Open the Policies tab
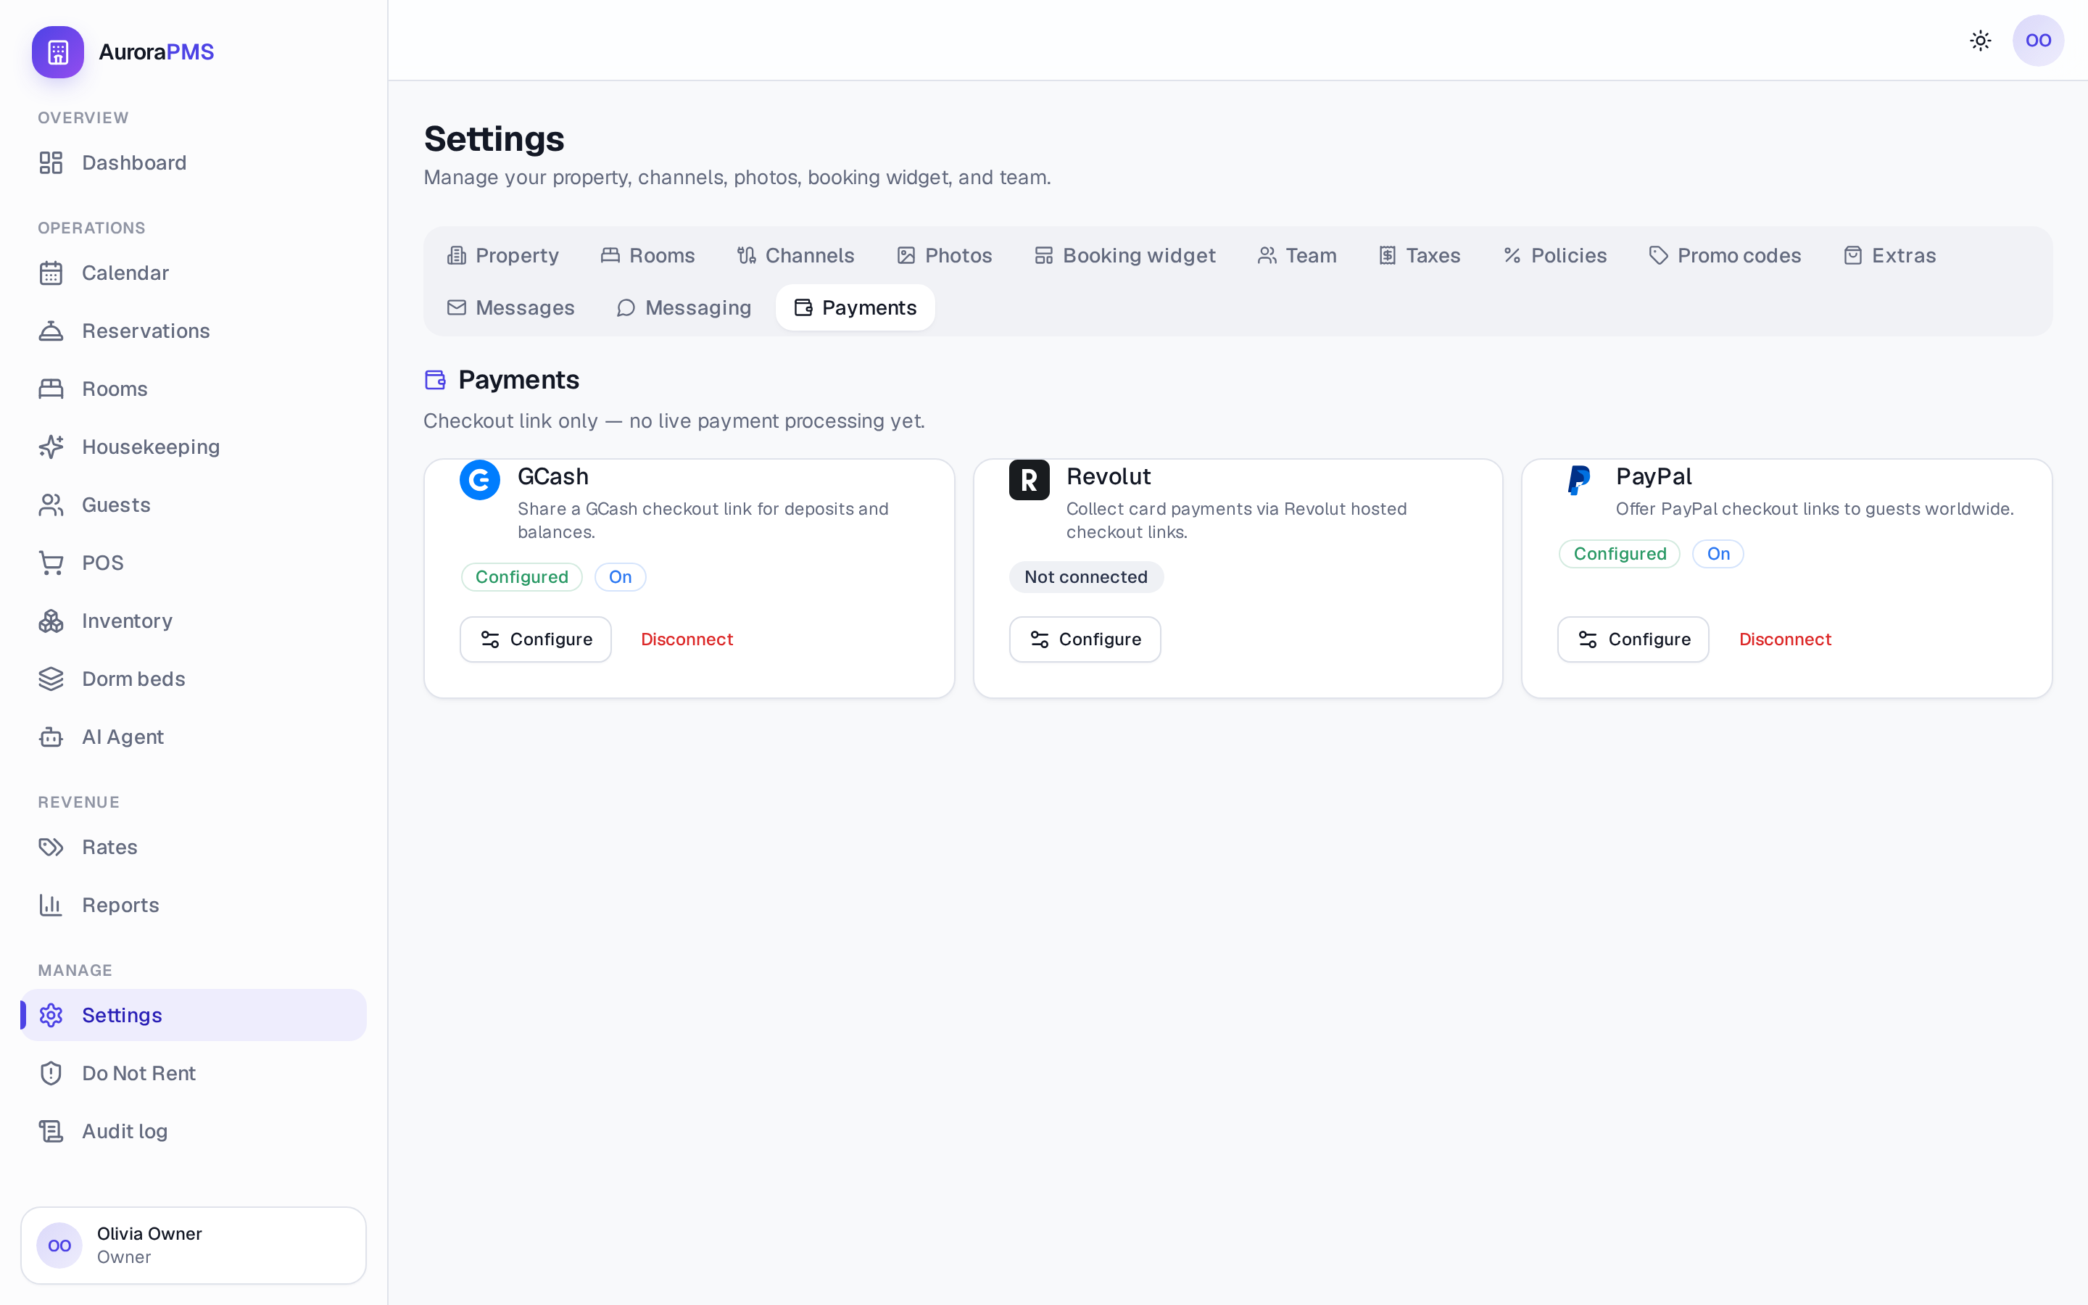 click(1555, 255)
